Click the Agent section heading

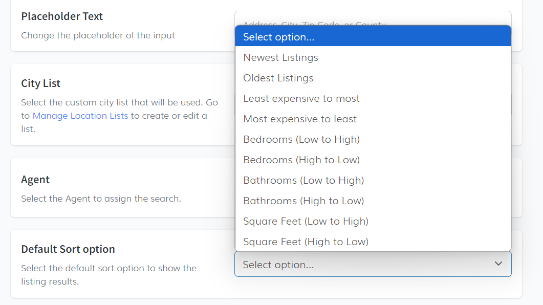(x=35, y=180)
